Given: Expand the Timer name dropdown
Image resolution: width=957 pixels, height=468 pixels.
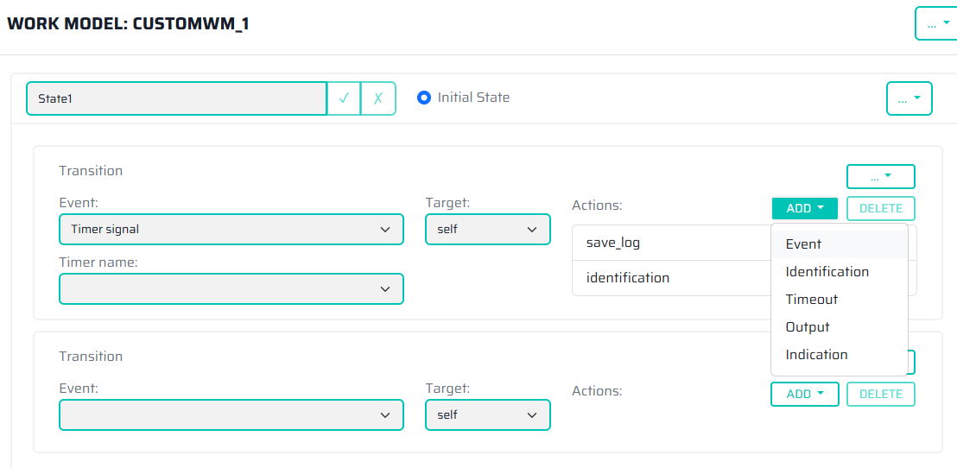Looking at the screenshot, I should [231, 288].
